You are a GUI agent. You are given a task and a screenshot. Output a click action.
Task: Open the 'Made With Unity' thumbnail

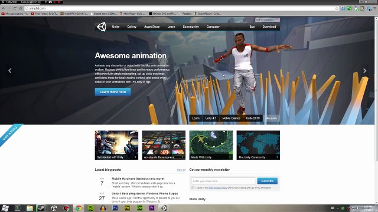pyautogui.click(x=211, y=145)
